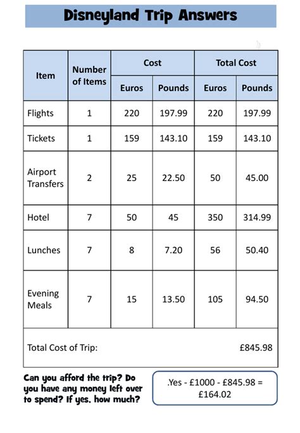Select the Can you afford the trip question

pos(83,388)
